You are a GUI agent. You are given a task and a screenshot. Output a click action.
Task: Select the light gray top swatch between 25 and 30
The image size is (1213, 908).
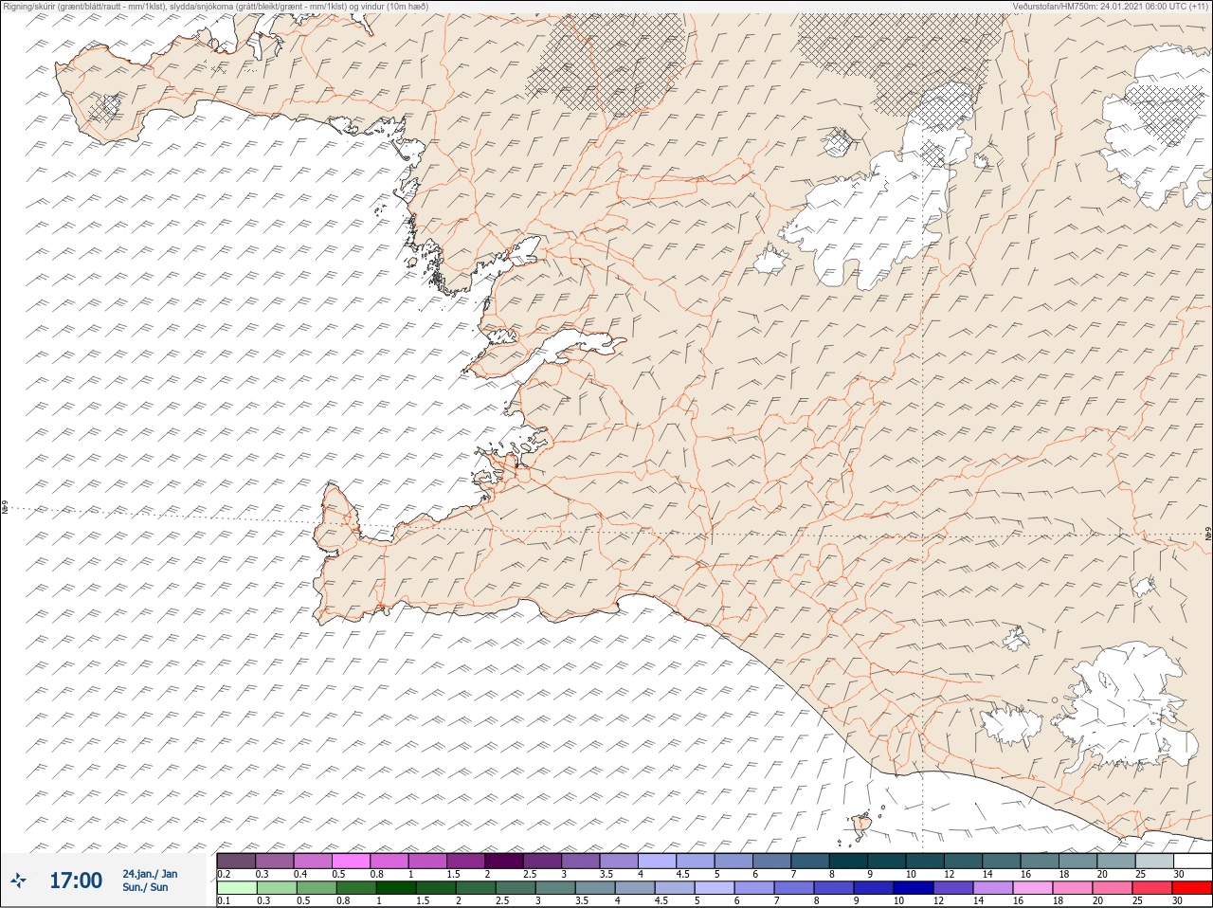tap(1154, 861)
